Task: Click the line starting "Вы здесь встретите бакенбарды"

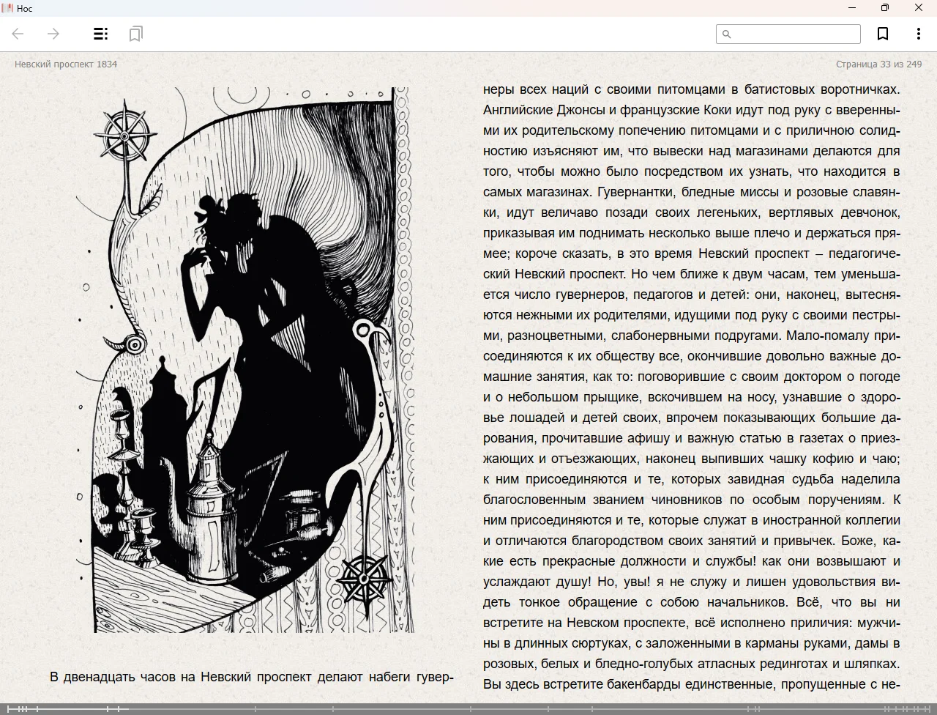Action: coord(692,684)
